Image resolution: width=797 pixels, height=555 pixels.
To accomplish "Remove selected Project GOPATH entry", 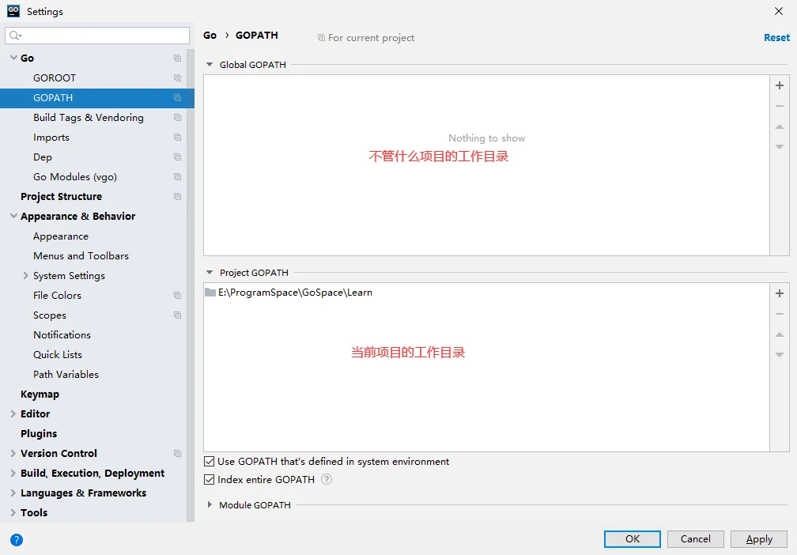I will (780, 314).
